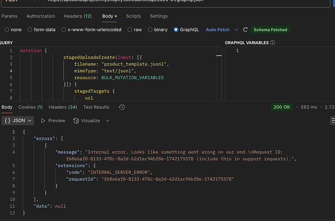Open the Scripts tab
The height and width of the screenshot is (221, 335).
[134, 16]
